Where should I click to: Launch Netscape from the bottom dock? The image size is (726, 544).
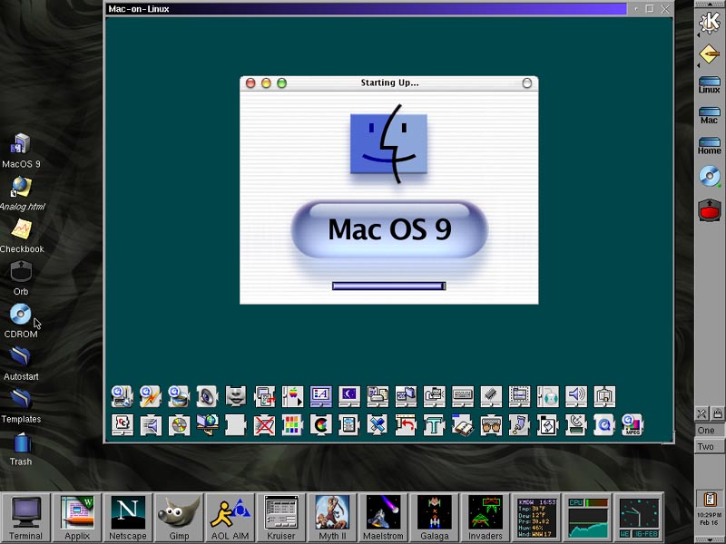[x=128, y=512]
